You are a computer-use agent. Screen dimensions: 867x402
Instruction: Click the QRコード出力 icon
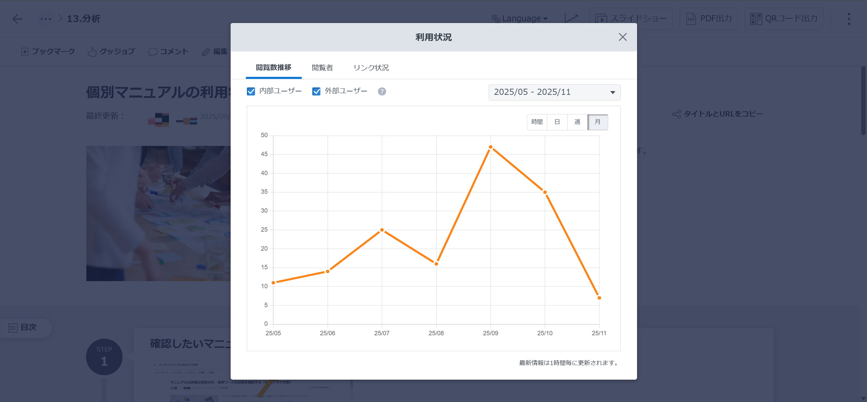click(x=783, y=19)
